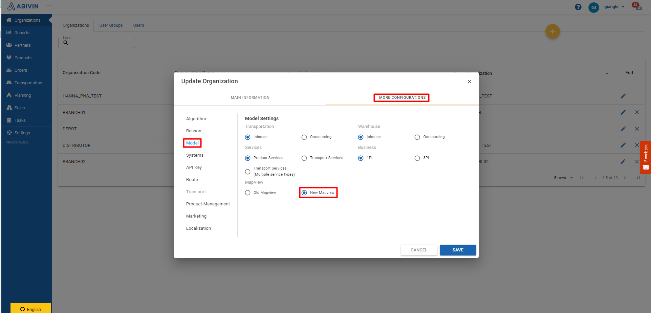
Task: Open Organizations in the sidebar
Action: point(26,20)
